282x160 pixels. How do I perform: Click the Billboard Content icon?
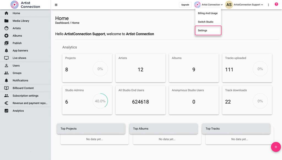(x=6, y=88)
